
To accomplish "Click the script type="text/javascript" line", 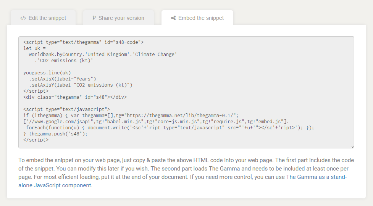I will click(x=66, y=109).
